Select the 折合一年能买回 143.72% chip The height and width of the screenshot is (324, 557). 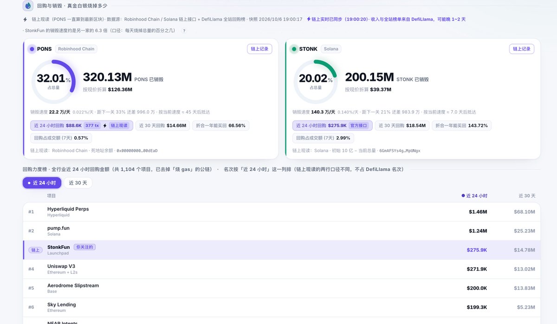(x=461, y=126)
